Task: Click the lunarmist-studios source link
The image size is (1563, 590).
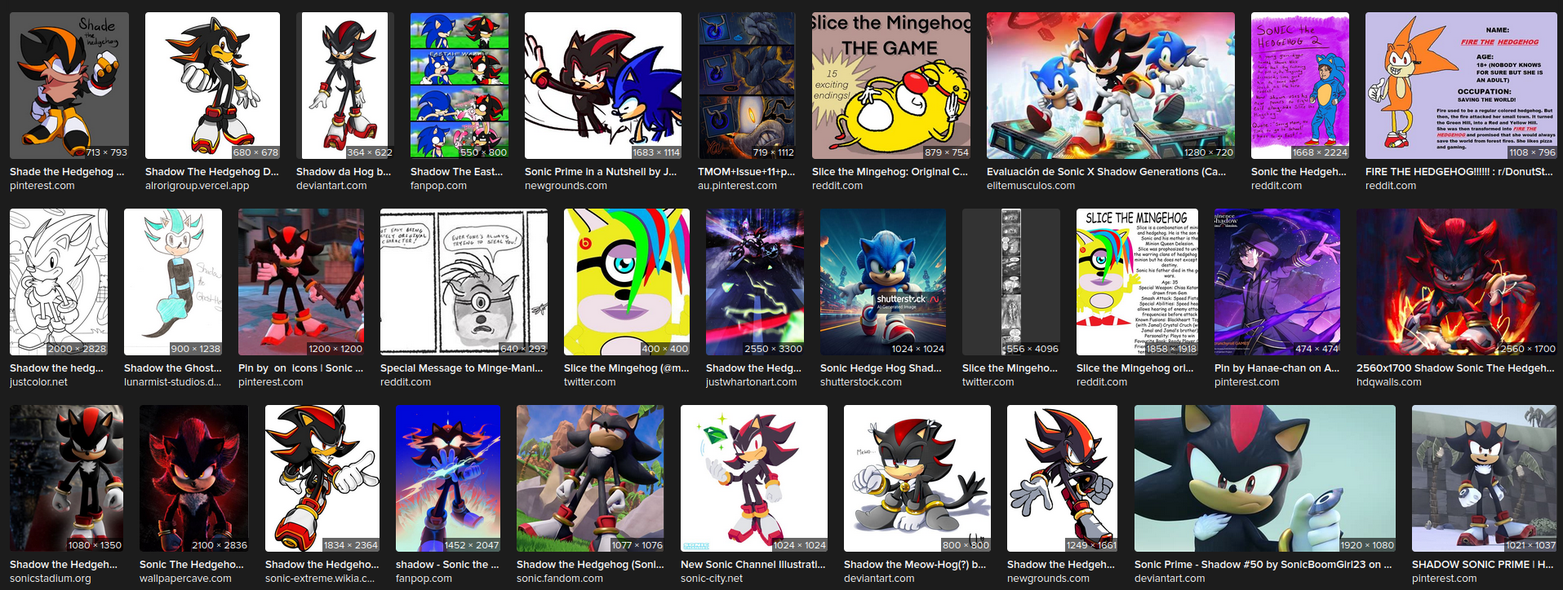Action: 172,382
